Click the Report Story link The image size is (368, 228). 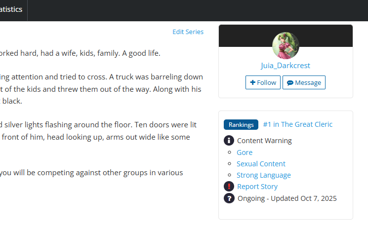257,187
